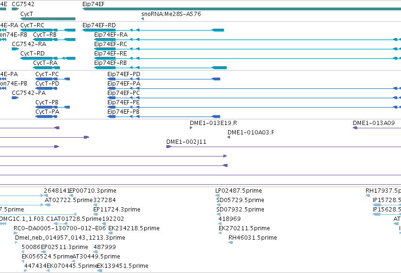The width and height of the screenshot is (401, 273).
Task: Click the CycT-RB transcript label
Action: click(x=45, y=35)
